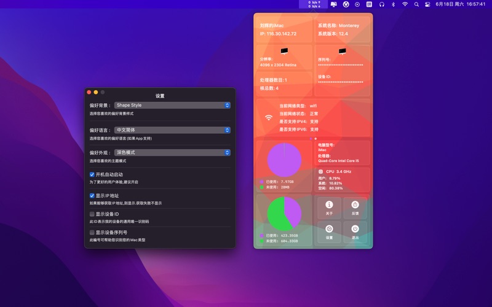
Task: Click the CPU chip icon beside 3.4 GHz
Action: coord(320,172)
